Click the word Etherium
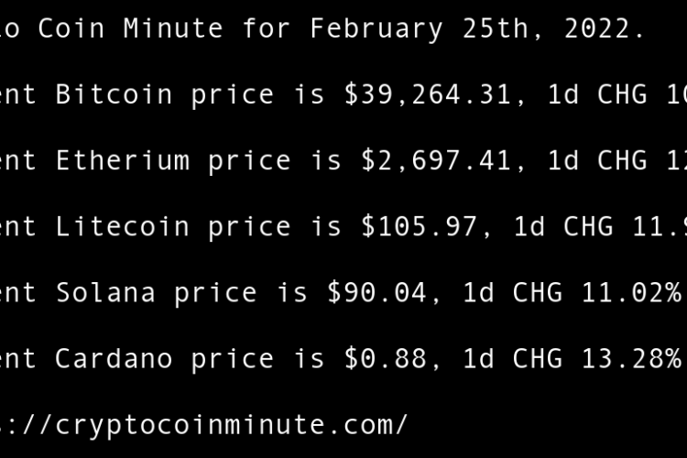 (x=123, y=160)
